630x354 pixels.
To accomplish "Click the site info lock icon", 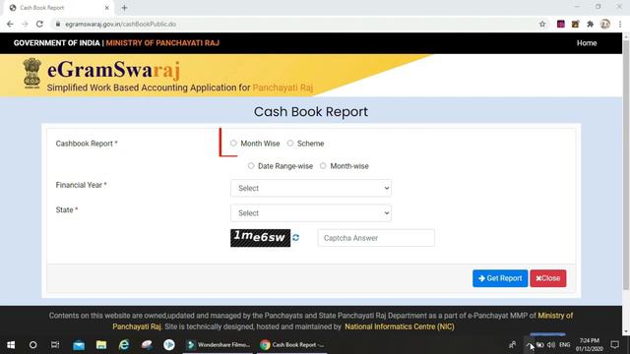I will tap(58, 24).
